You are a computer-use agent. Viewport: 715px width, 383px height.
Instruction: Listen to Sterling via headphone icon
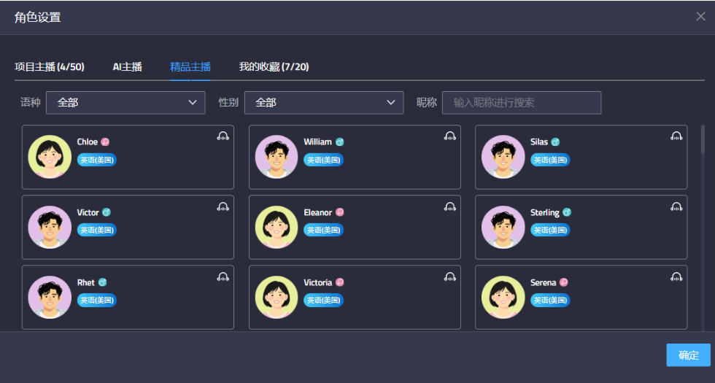(x=676, y=206)
